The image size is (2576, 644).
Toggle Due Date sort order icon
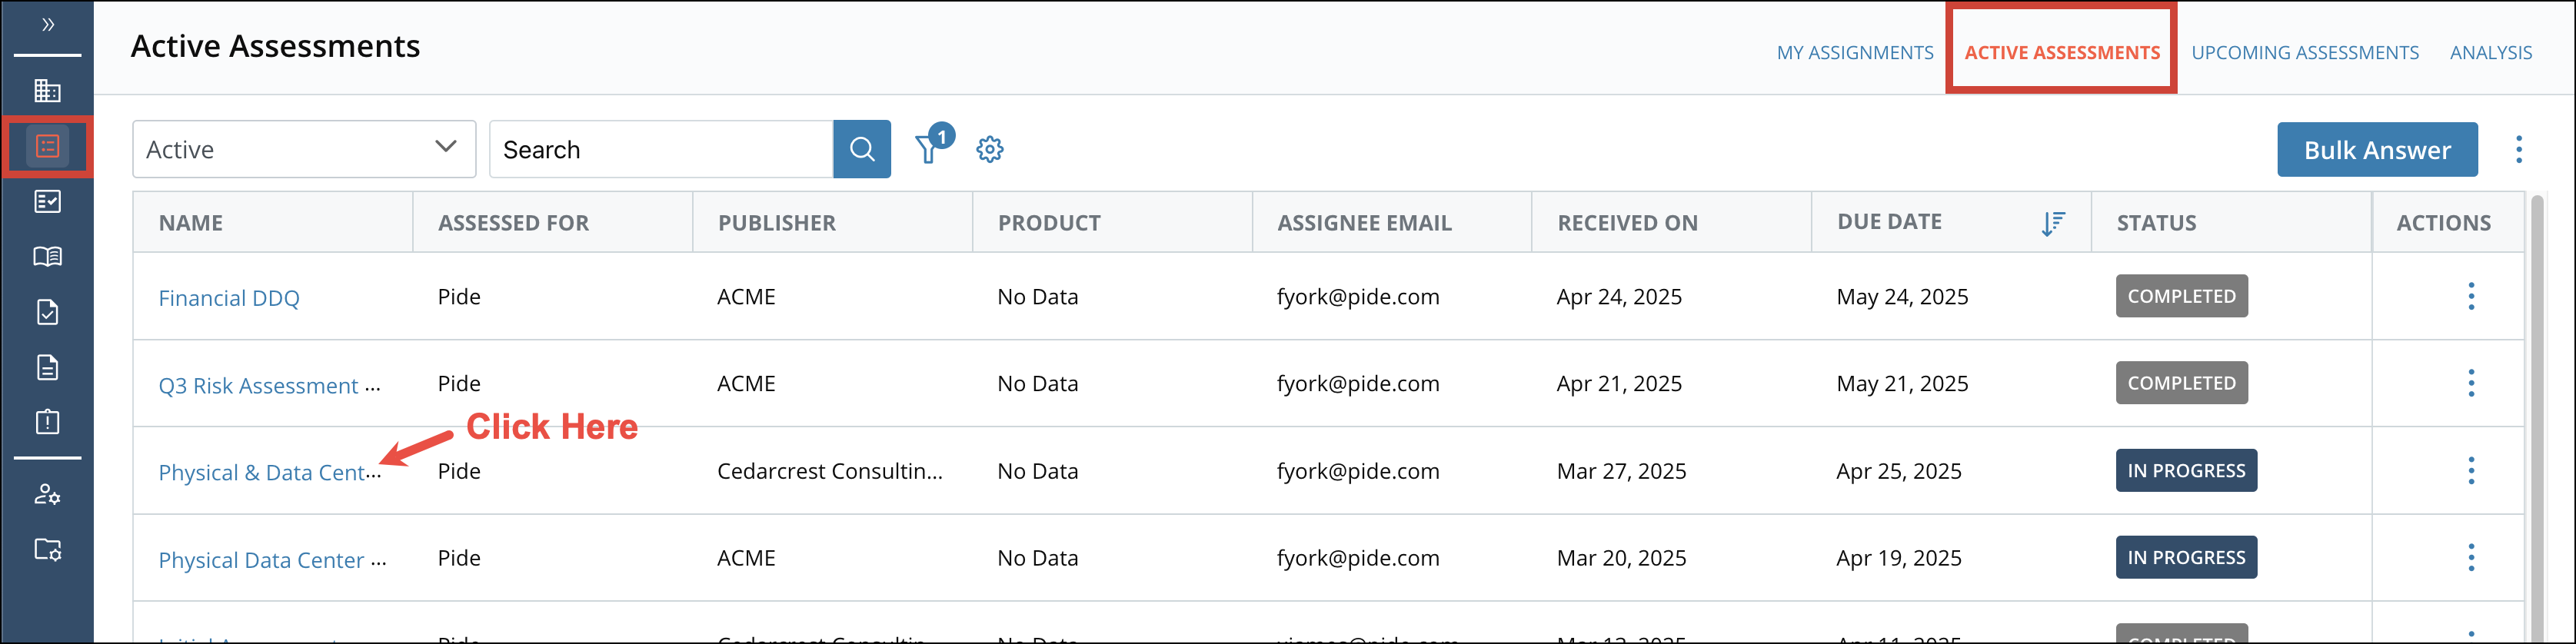(x=2052, y=223)
